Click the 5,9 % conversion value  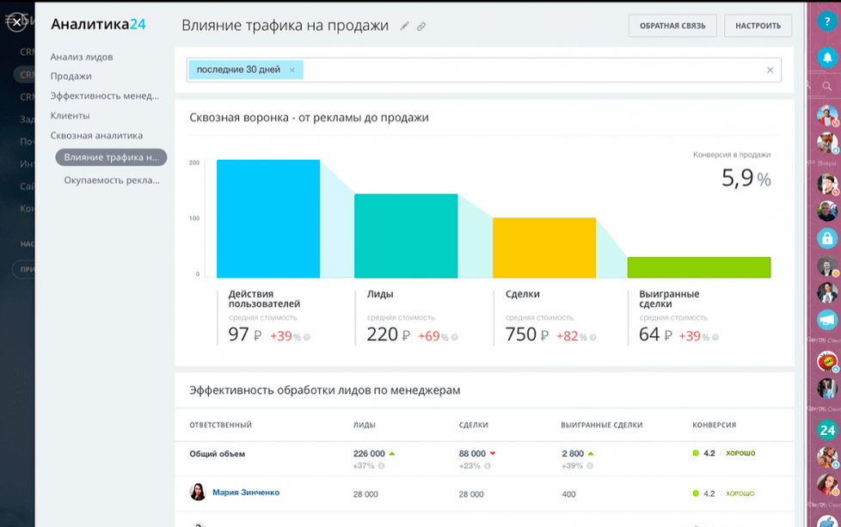pos(746,178)
